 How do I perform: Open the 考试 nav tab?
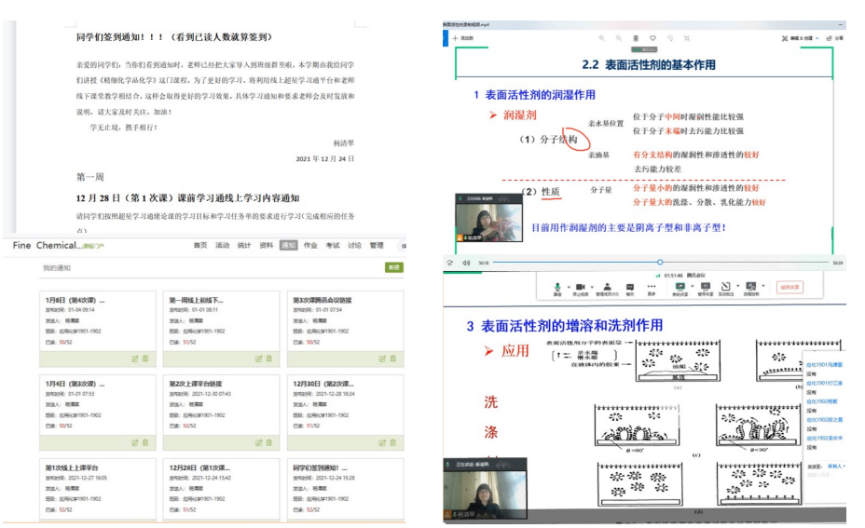click(x=333, y=245)
